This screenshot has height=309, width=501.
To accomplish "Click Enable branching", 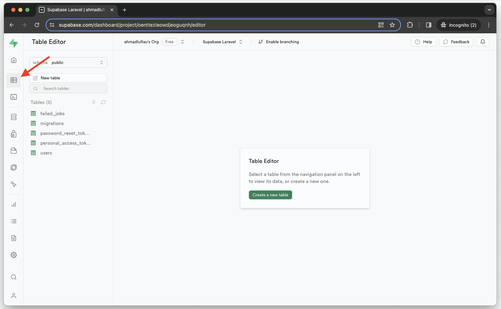I will 279,42.
